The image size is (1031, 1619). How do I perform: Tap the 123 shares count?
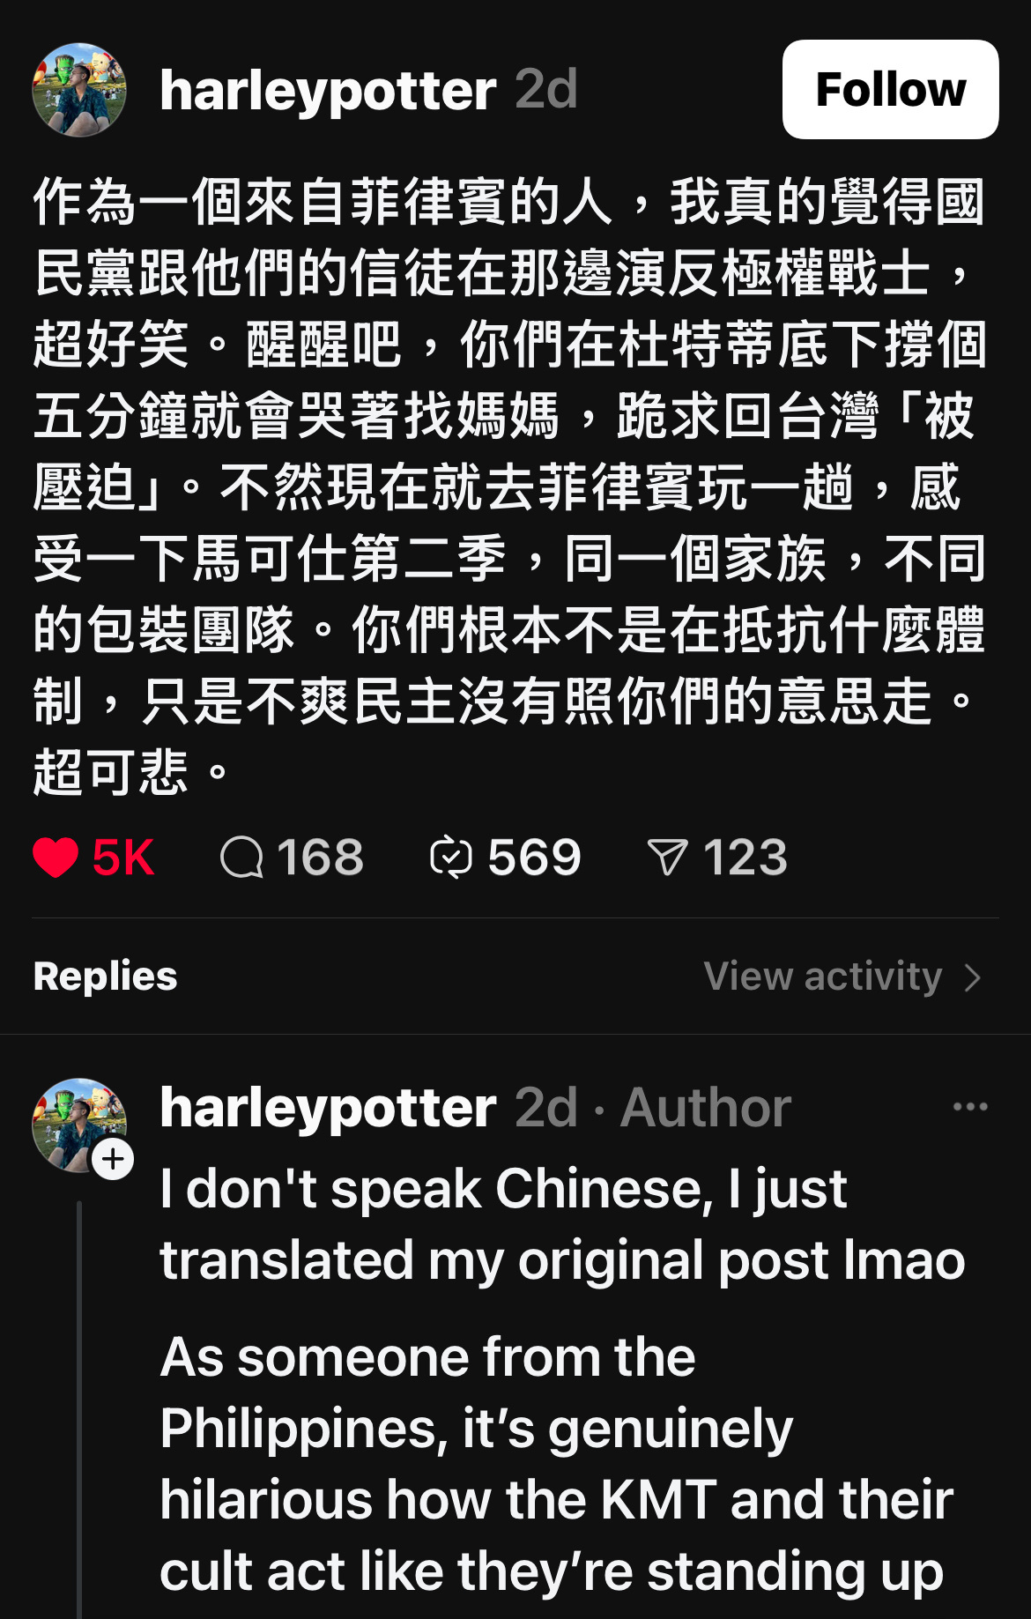(745, 858)
